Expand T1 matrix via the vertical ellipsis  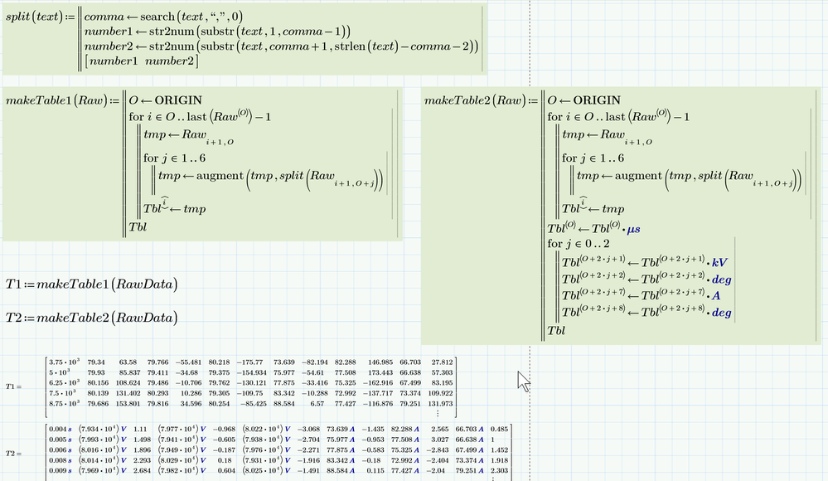click(439, 412)
